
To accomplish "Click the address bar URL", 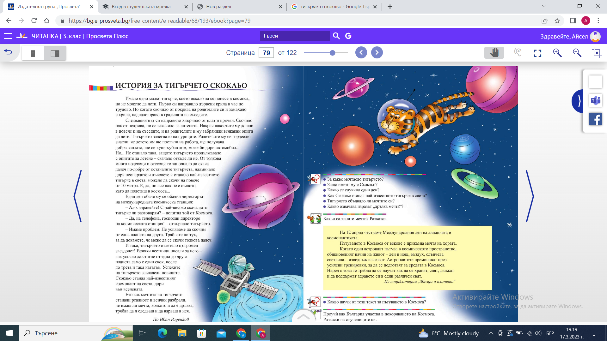I will pos(160,21).
